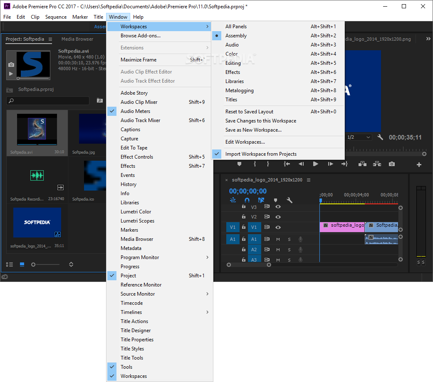Screen dimensions: 433x382
Task: Play the Softpedia.avi preview thumbnail
Action: coord(11,73)
